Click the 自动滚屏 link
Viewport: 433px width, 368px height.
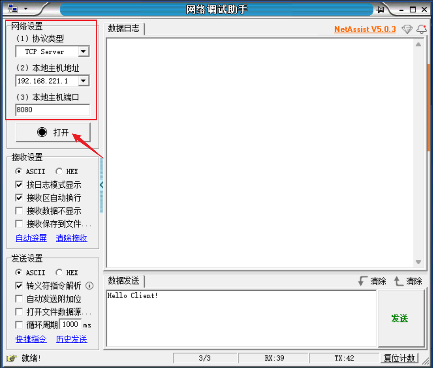tap(31, 238)
